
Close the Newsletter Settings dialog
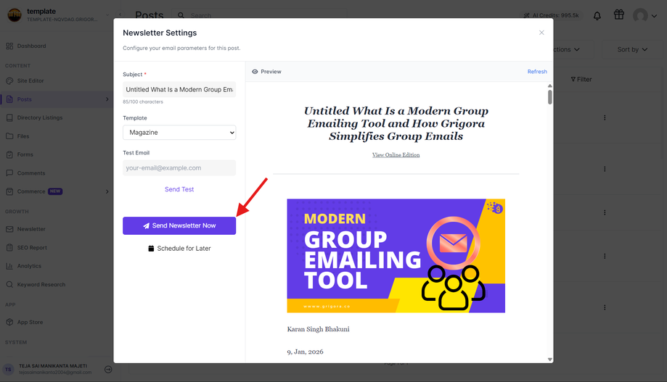541,33
